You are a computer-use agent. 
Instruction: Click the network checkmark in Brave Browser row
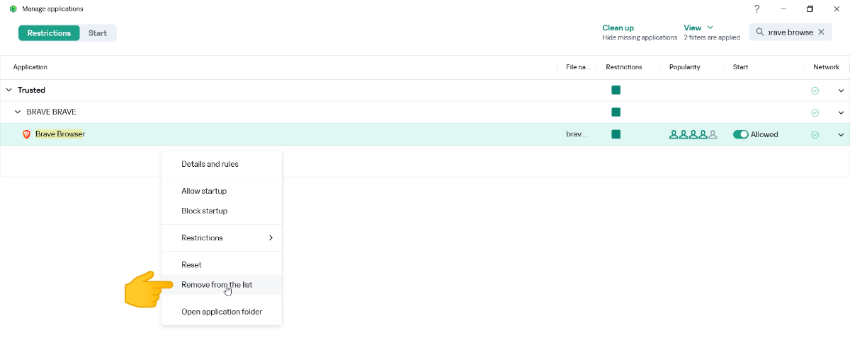(x=815, y=134)
